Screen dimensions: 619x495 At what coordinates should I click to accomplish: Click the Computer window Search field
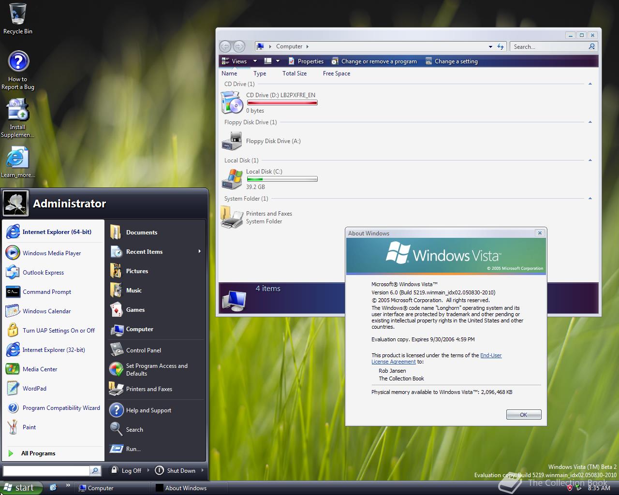point(549,46)
